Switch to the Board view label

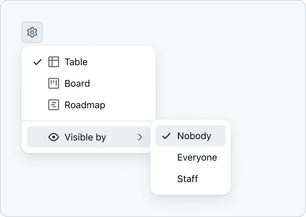[x=77, y=83]
